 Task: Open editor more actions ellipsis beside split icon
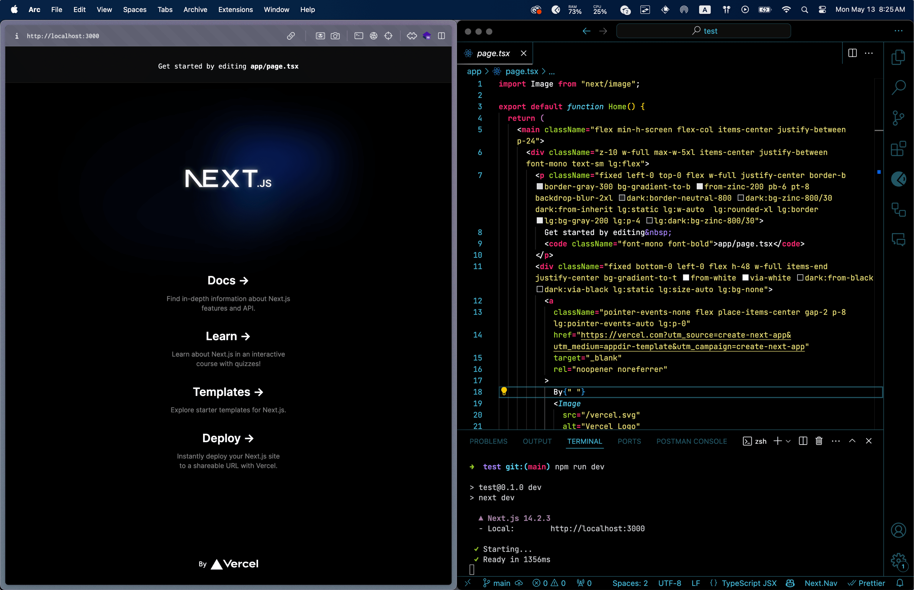click(x=869, y=53)
